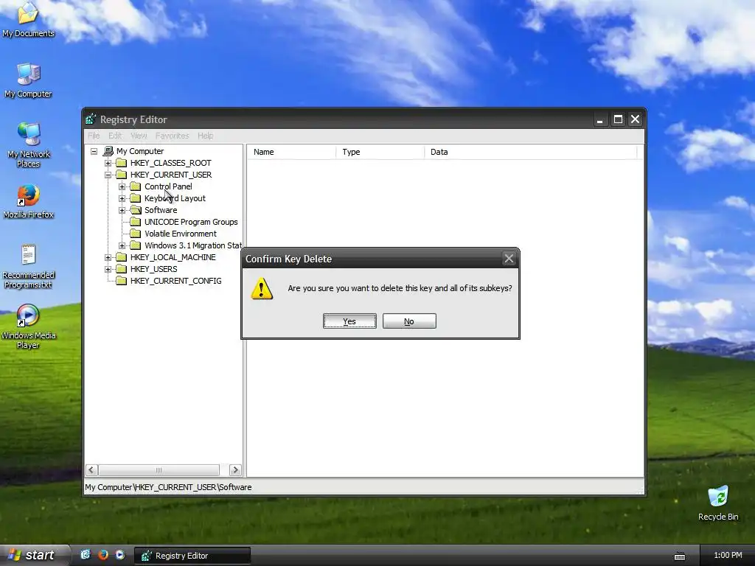Open the Edit menu
This screenshot has width=755, height=566.
point(115,136)
